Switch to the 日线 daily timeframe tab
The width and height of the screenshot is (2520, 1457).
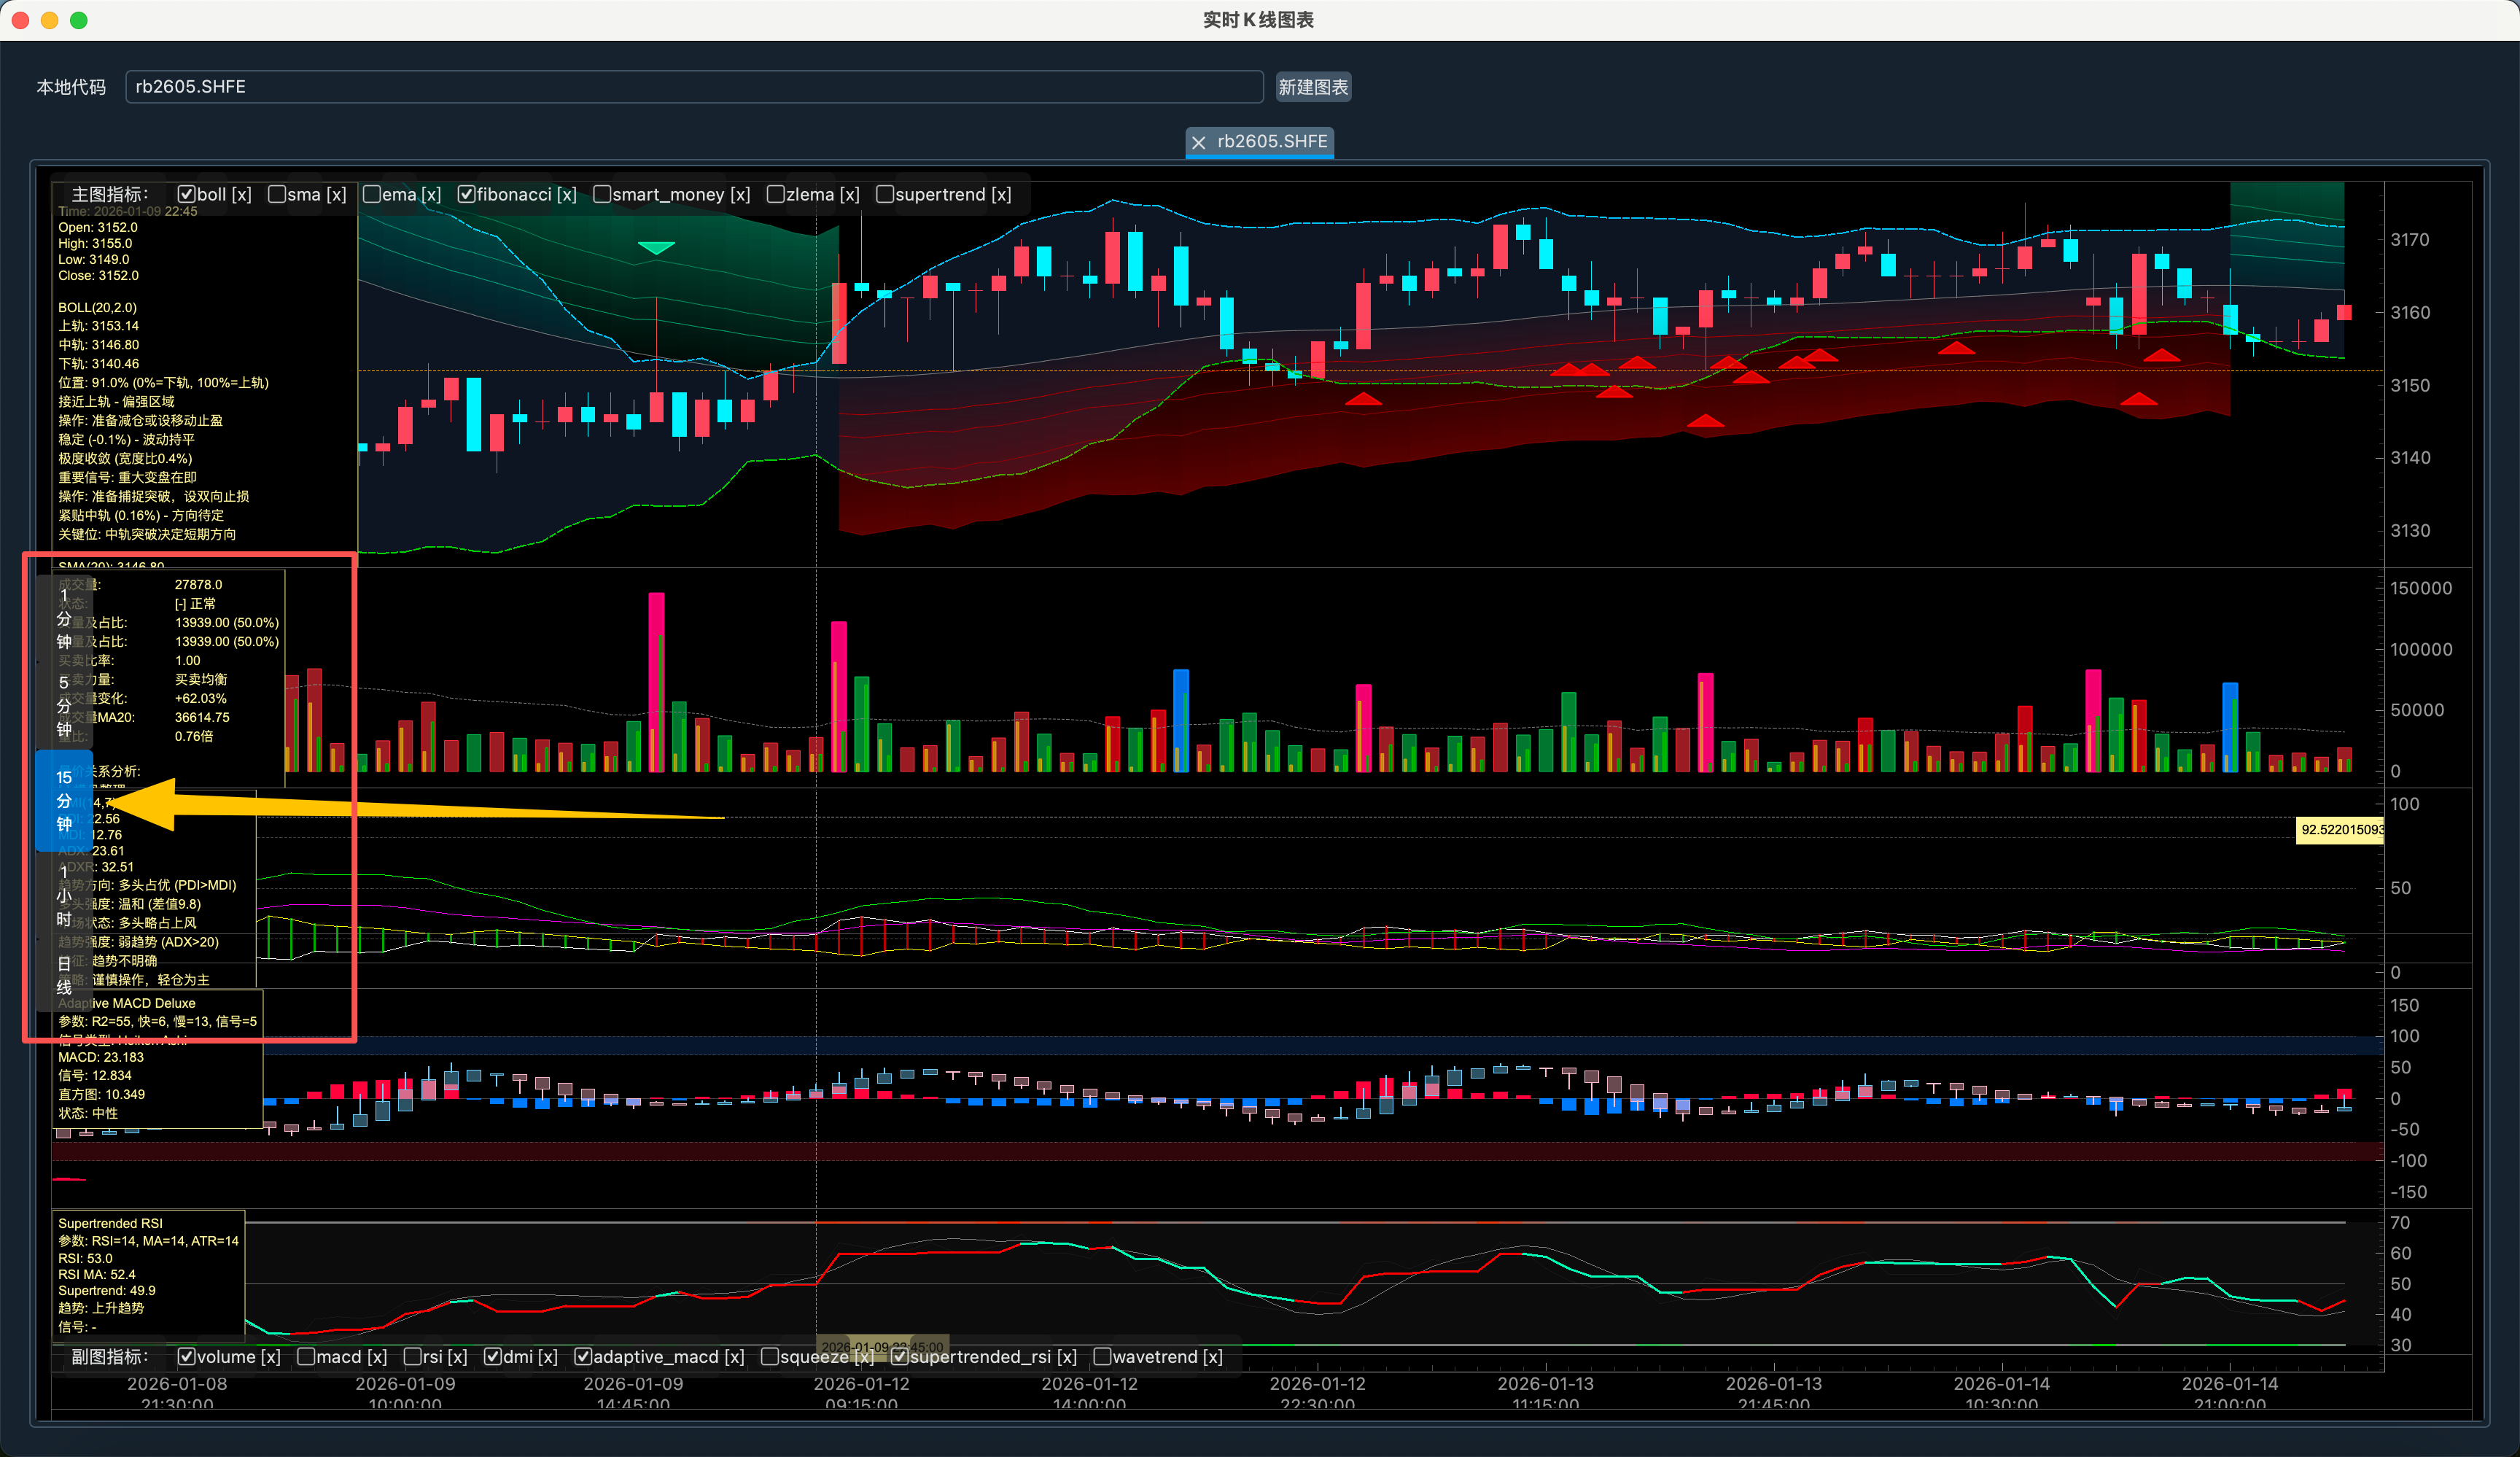[x=64, y=975]
